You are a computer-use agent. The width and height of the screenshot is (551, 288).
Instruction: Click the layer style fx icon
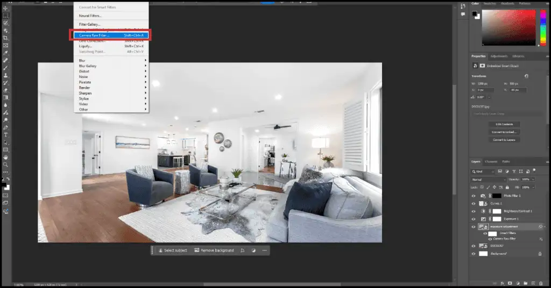coord(503,283)
